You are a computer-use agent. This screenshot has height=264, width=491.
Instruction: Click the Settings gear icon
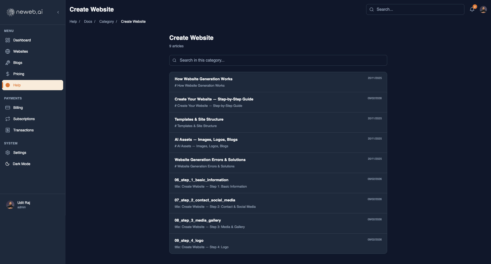(x=8, y=153)
